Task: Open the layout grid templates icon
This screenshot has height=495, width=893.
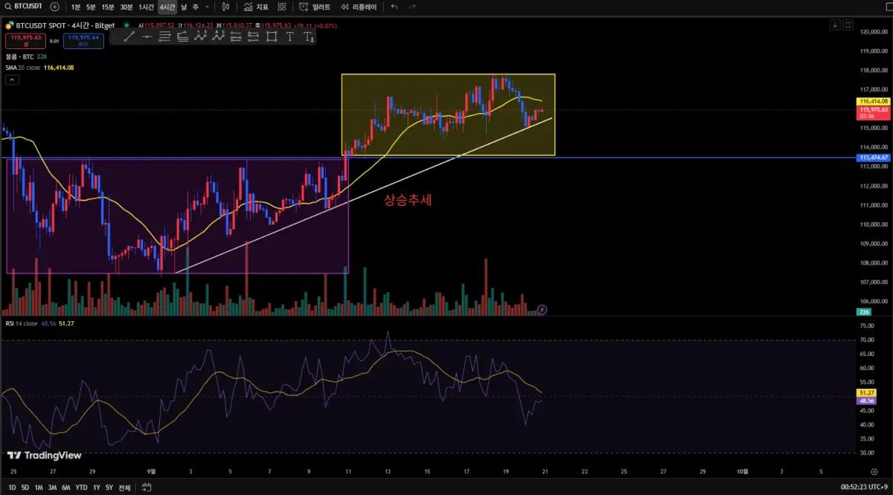Action: (281, 7)
